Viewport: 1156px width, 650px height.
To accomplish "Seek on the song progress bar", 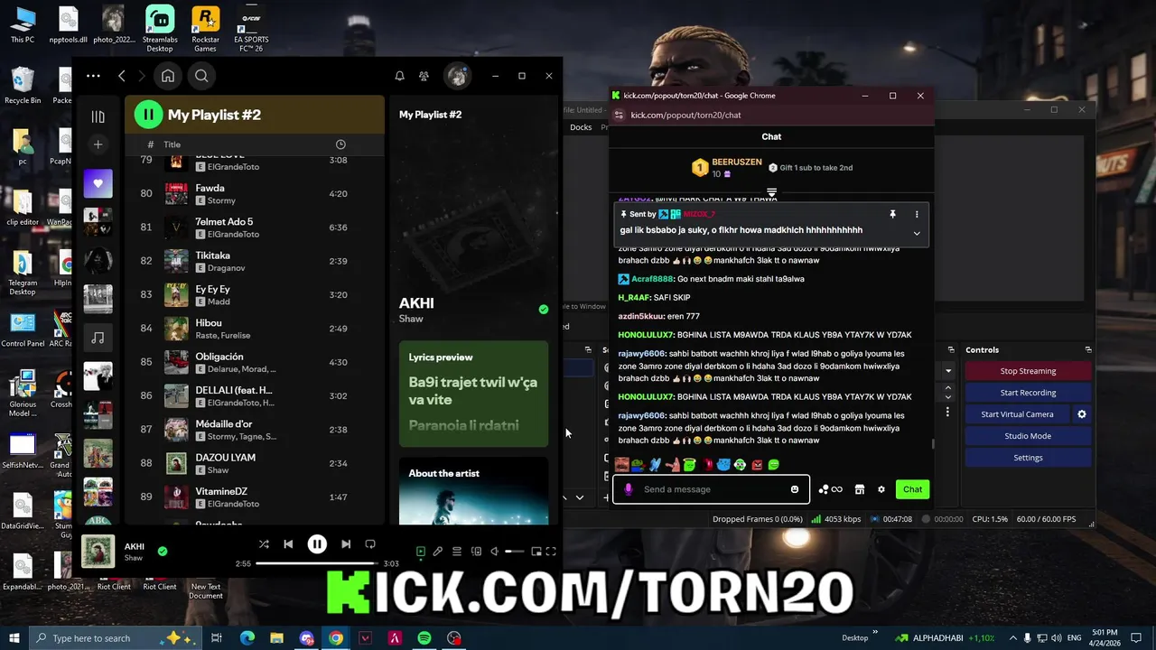I will 316,563.
